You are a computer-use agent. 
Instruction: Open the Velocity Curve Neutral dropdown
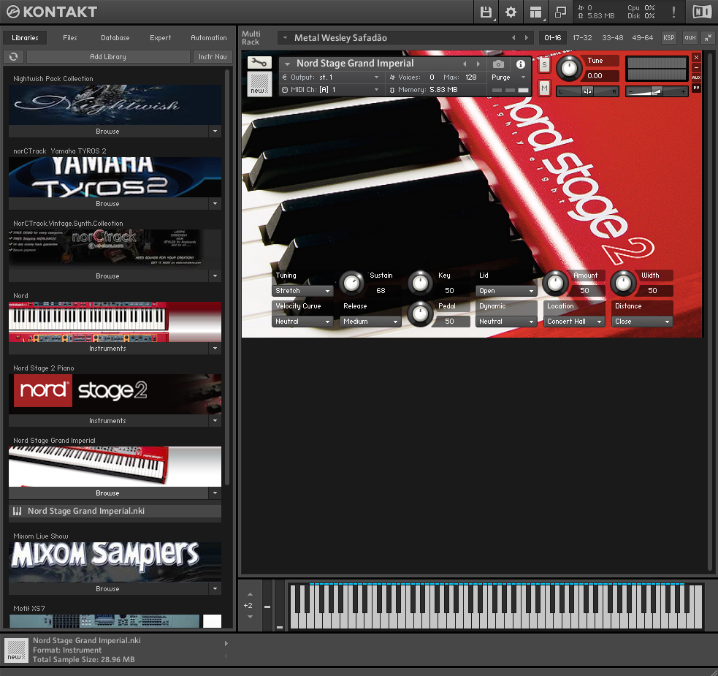tap(302, 322)
